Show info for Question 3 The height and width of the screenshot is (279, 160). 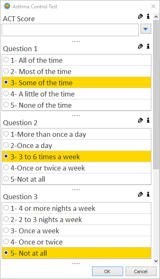click(x=148, y=194)
